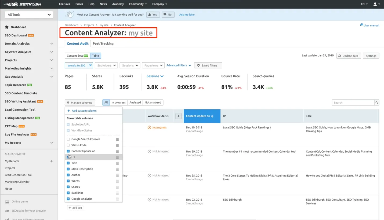Image resolution: width=384 pixels, height=220 pixels.
Task: Click grip icon beside Backlinks row
Action: 118,193
